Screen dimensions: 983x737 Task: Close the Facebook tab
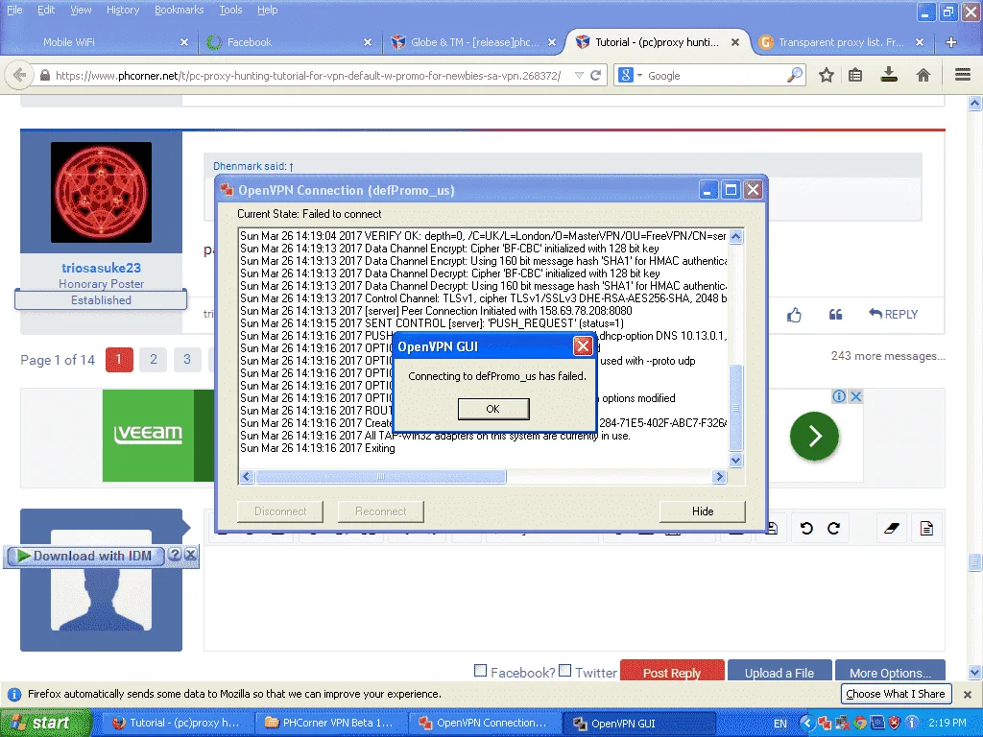pyautogui.click(x=368, y=42)
